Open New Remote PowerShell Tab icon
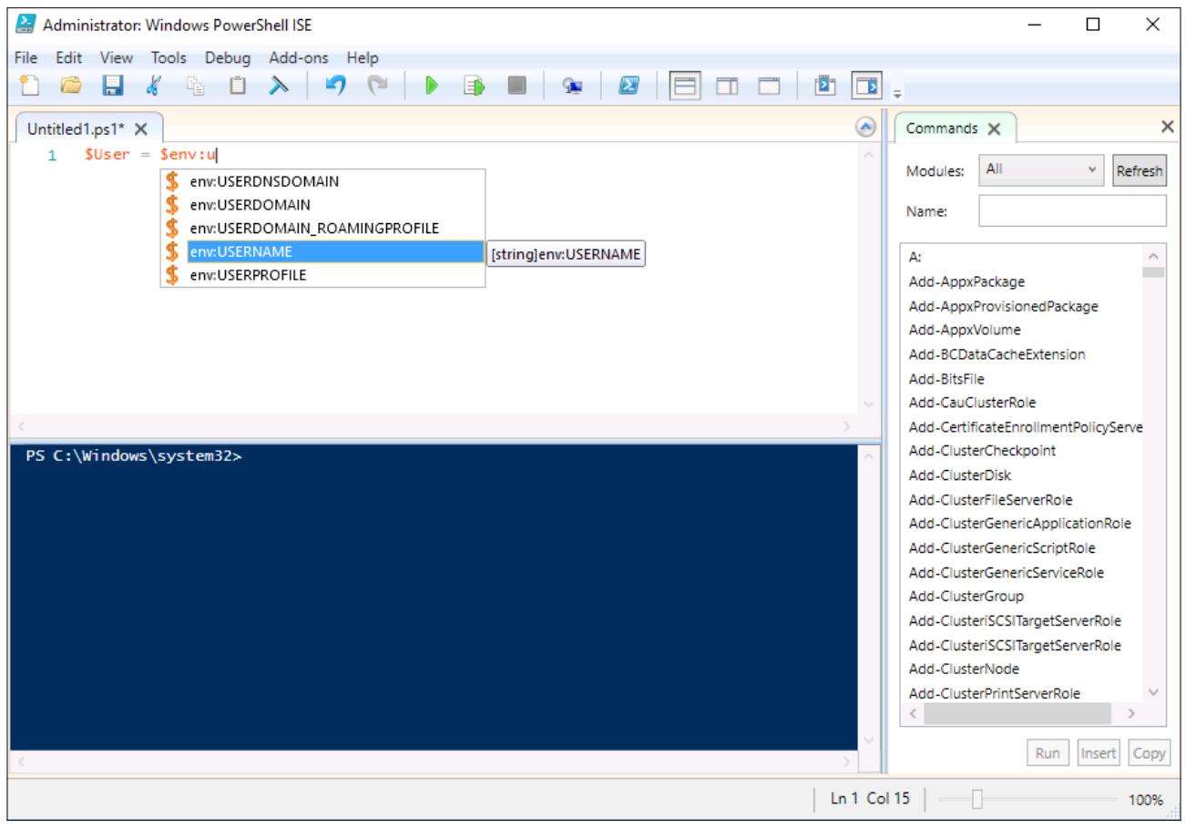This screenshot has height=828, width=1186. (x=573, y=85)
